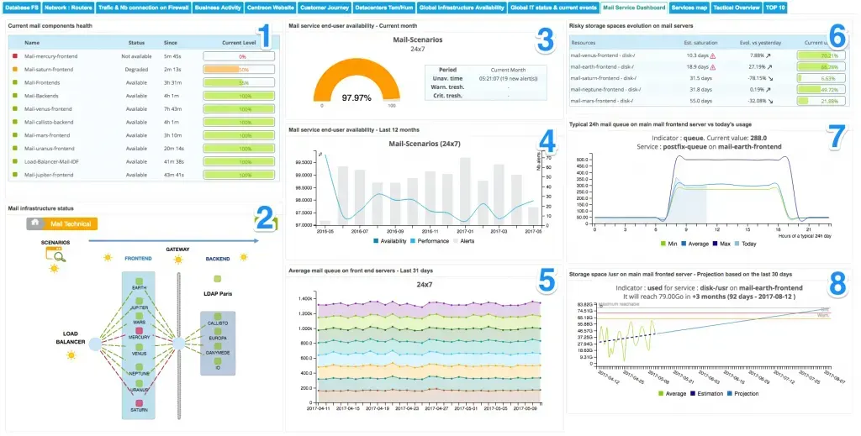Click the sun icon right of BACKEND label
Viewport: 861px width, 436px height.
point(243,257)
